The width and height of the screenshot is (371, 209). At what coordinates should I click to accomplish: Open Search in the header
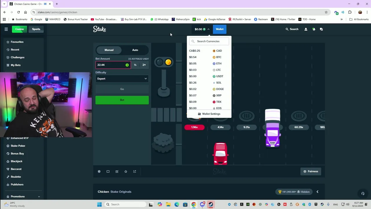click(292, 29)
